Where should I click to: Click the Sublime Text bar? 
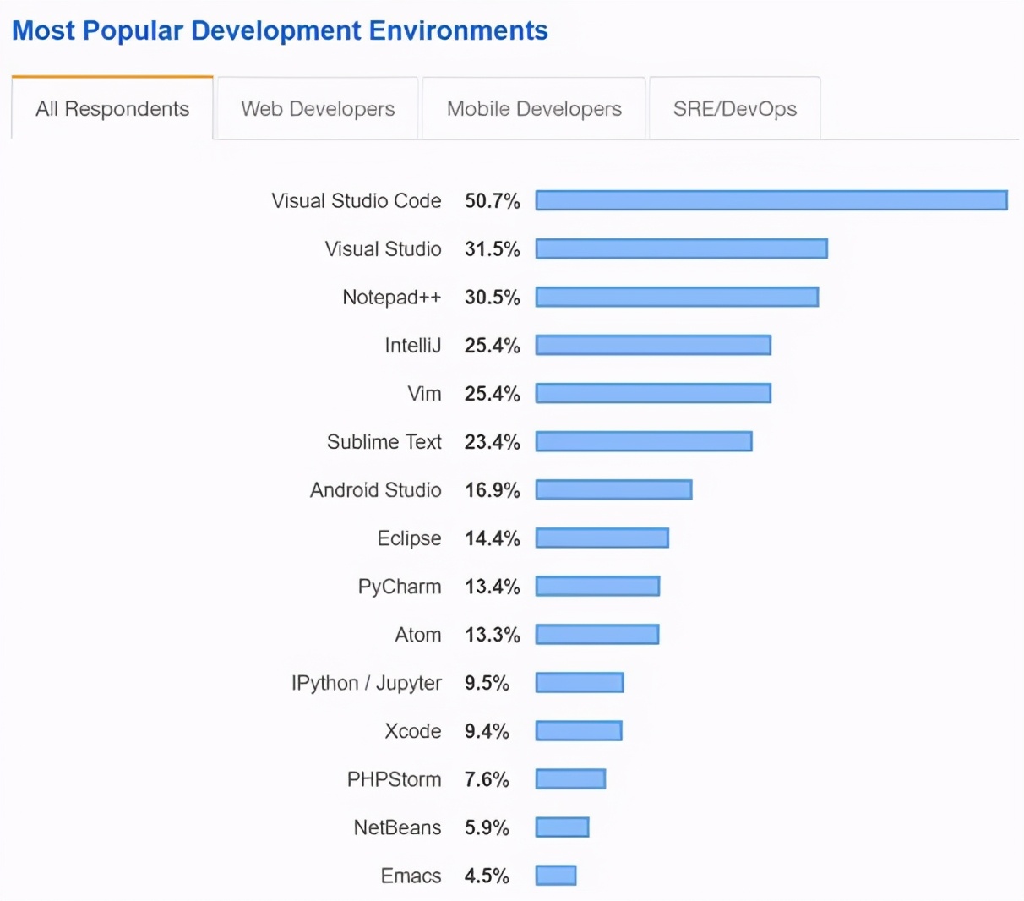coord(644,441)
